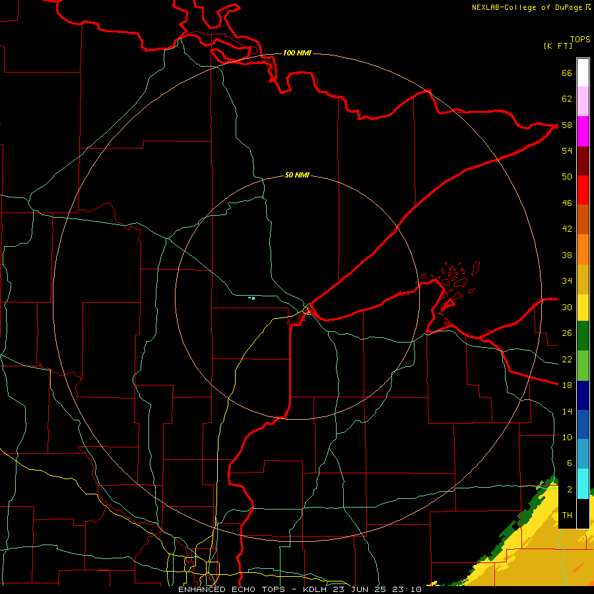Viewport: 594px width, 594px height.
Task: Pick the sky blue legend swatch
Action: point(583,454)
